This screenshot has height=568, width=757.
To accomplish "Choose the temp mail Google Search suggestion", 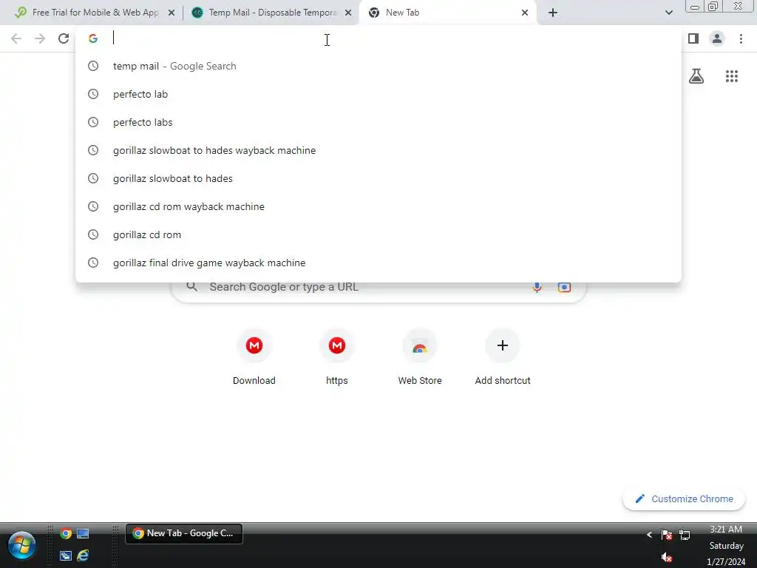I will (378, 66).
